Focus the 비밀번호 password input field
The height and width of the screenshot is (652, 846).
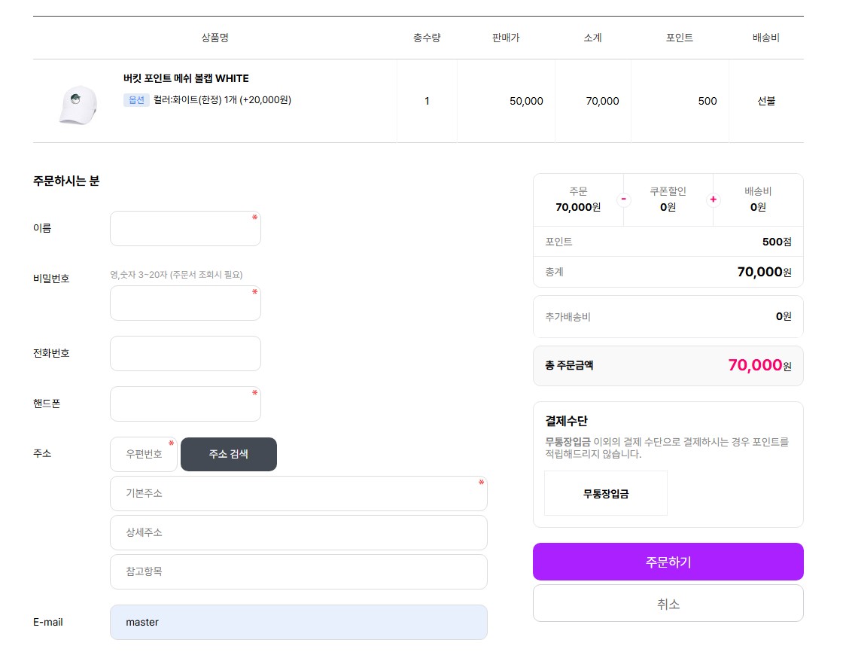click(x=185, y=303)
